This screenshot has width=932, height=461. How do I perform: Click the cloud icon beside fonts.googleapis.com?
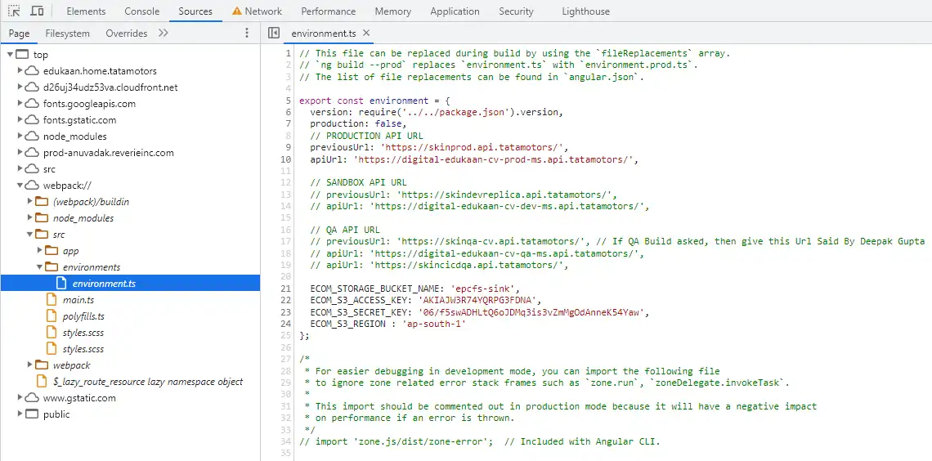click(x=32, y=104)
